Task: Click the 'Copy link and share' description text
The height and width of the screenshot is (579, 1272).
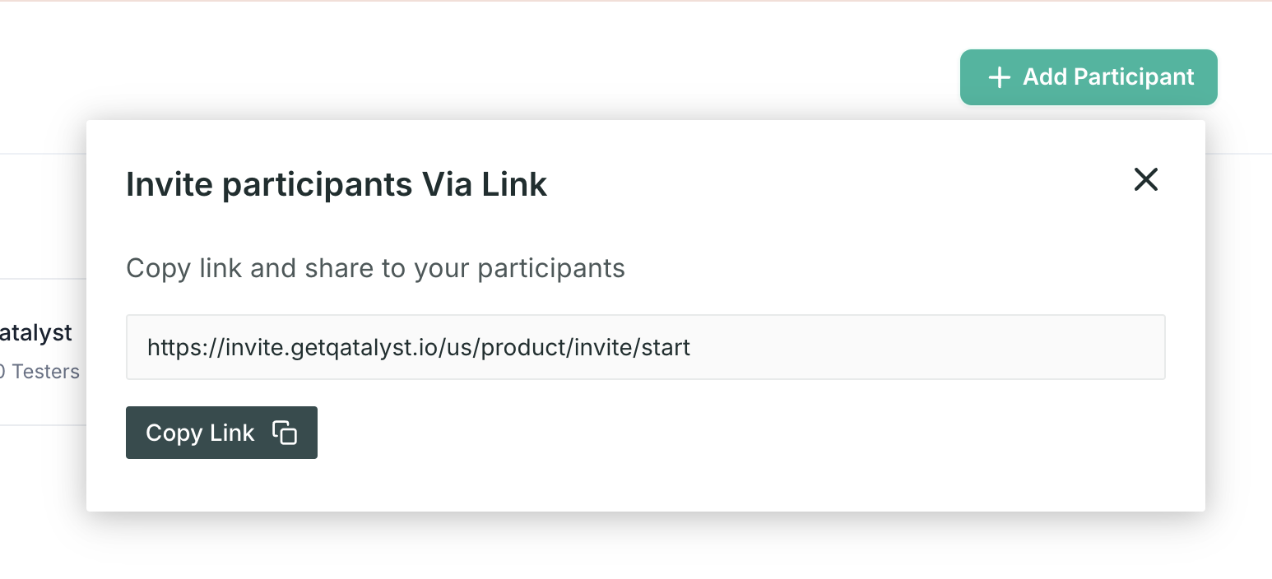Action: pyautogui.click(x=375, y=268)
